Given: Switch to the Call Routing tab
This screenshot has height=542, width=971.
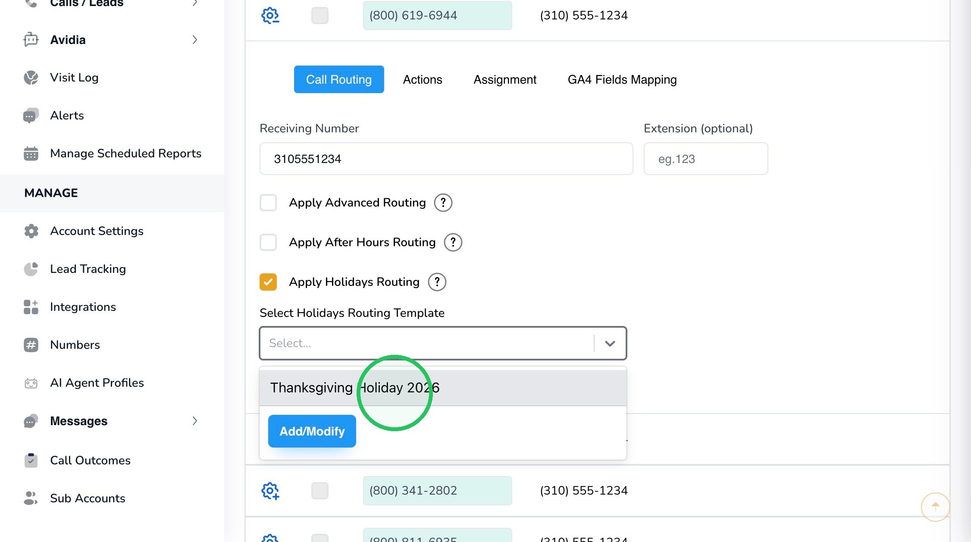Looking at the screenshot, I should [339, 79].
